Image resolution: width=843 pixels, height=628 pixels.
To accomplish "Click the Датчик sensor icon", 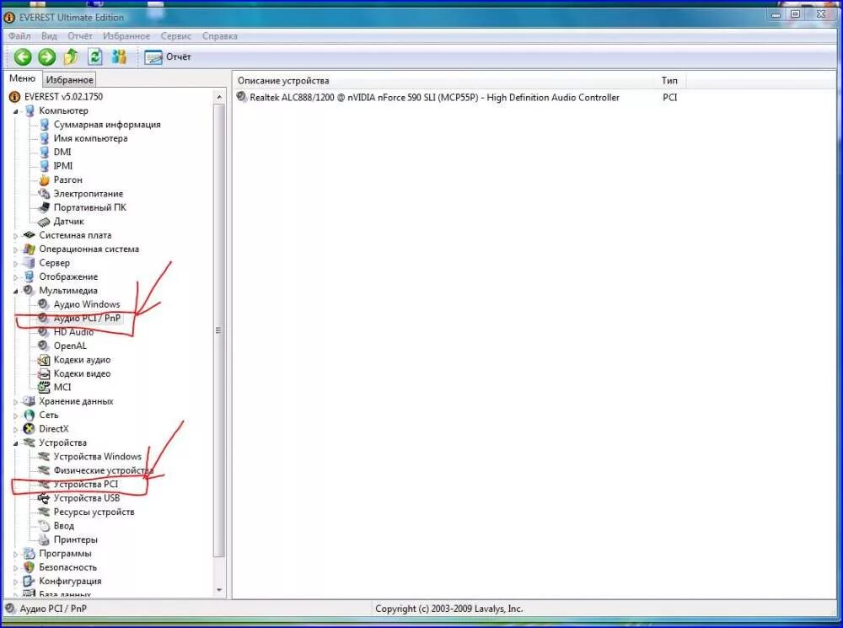I will pyautogui.click(x=44, y=221).
